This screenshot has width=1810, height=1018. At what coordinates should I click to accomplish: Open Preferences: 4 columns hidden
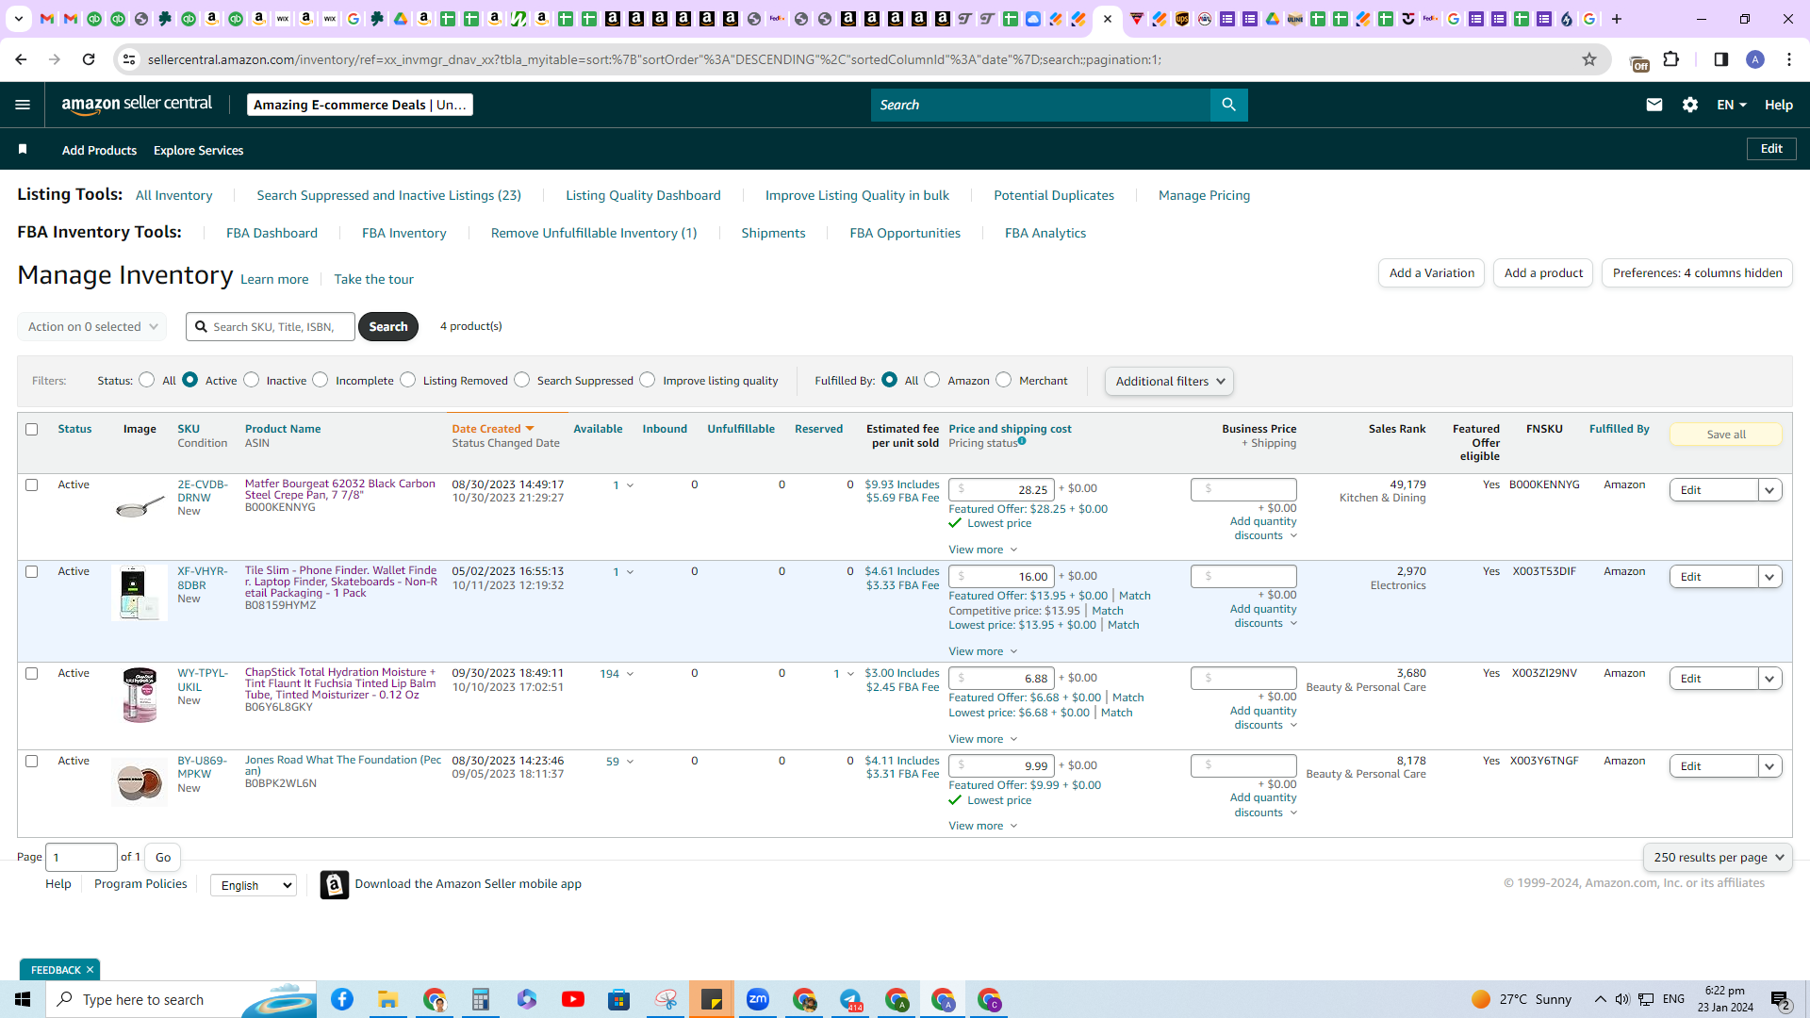1697,273
